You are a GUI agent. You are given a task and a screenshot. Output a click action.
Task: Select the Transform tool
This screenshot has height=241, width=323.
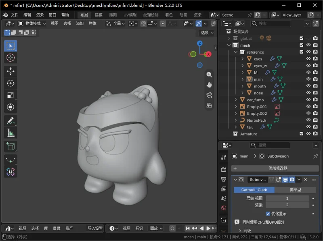pyautogui.click(x=10, y=107)
